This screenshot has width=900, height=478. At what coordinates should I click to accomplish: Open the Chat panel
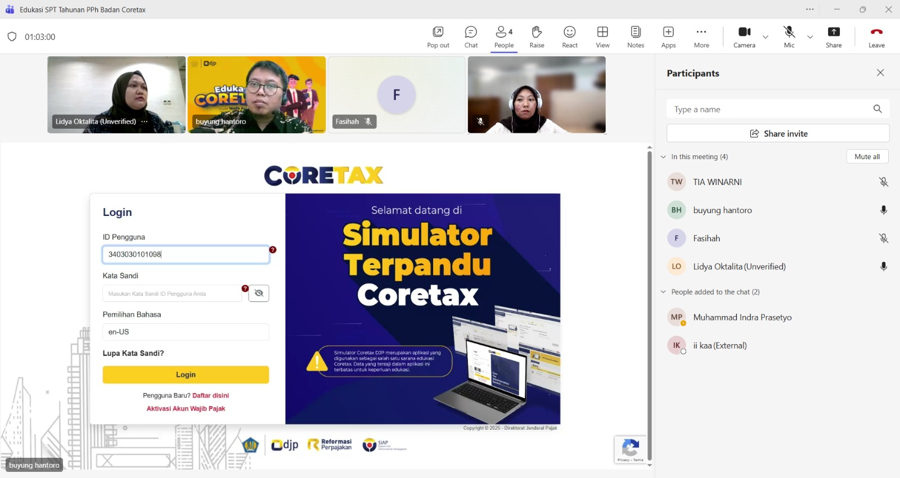(x=471, y=37)
